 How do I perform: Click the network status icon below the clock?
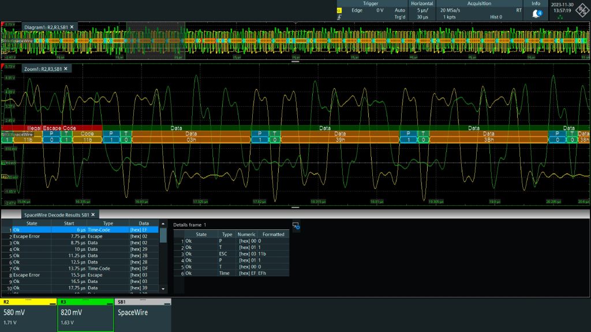(x=560, y=17)
